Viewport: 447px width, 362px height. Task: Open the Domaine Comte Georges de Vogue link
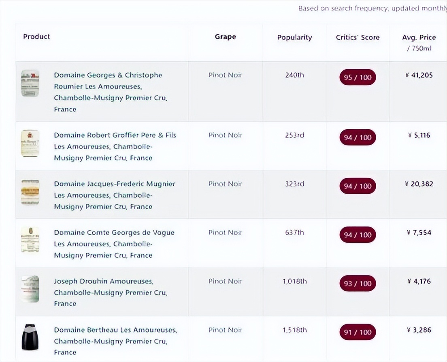(114, 233)
